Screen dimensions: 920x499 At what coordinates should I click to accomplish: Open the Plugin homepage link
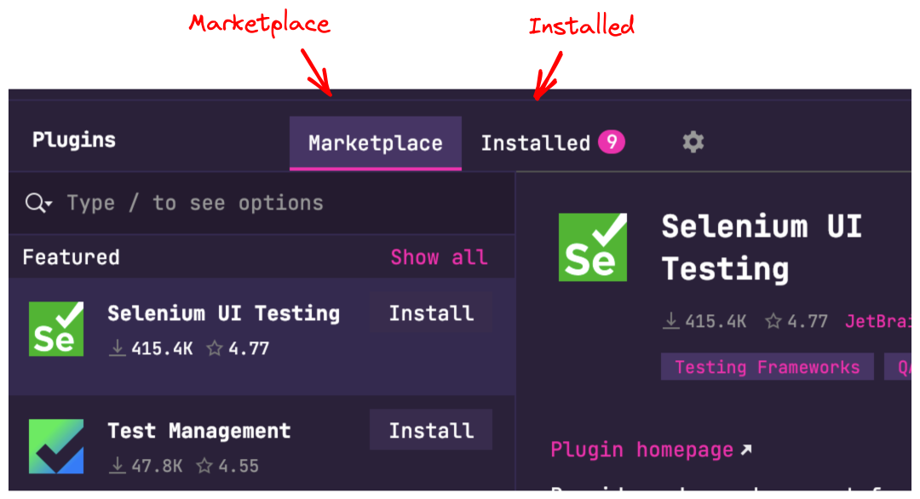pyautogui.click(x=641, y=449)
